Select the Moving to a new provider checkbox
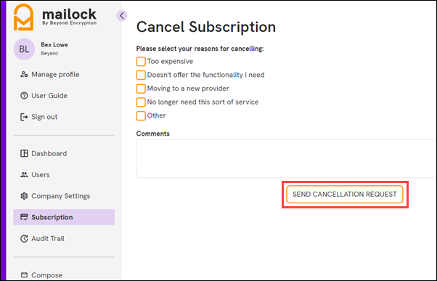This screenshot has height=281, width=437. (141, 89)
